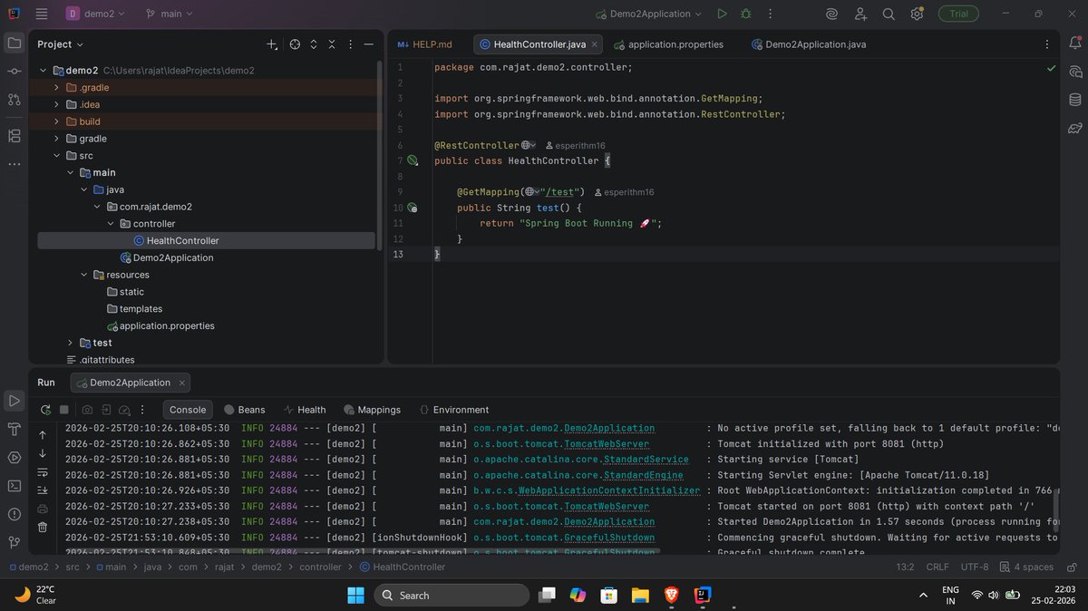The height and width of the screenshot is (611, 1088).
Task: Toggle soft-wrap in the console
Action: (43, 471)
